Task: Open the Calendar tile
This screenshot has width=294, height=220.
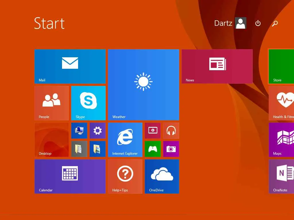Action: pos(70,176)
